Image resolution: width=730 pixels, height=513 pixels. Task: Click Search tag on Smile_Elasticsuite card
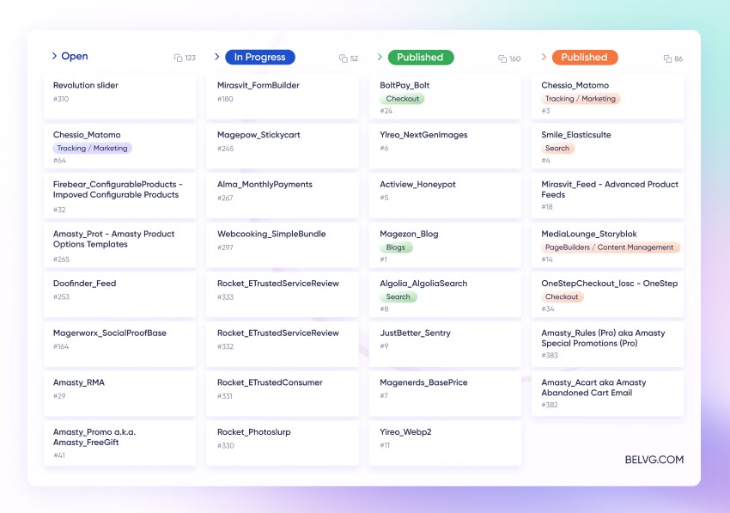(x=557, y=148)
